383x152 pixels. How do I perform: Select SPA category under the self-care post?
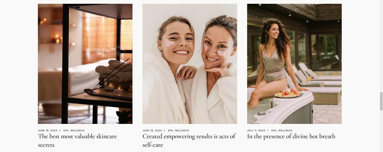[170, 130]
